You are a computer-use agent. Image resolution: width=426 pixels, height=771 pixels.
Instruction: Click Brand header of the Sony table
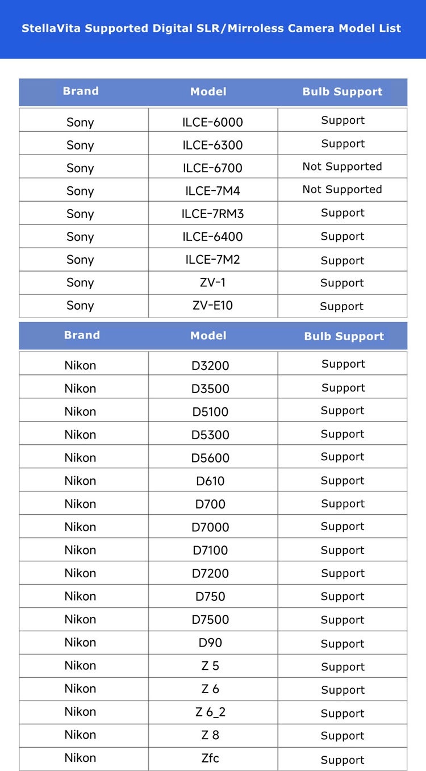(x=81, y=91)
